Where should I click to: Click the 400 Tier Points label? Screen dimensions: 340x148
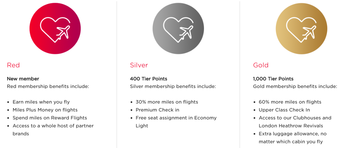tap(148, 79)
